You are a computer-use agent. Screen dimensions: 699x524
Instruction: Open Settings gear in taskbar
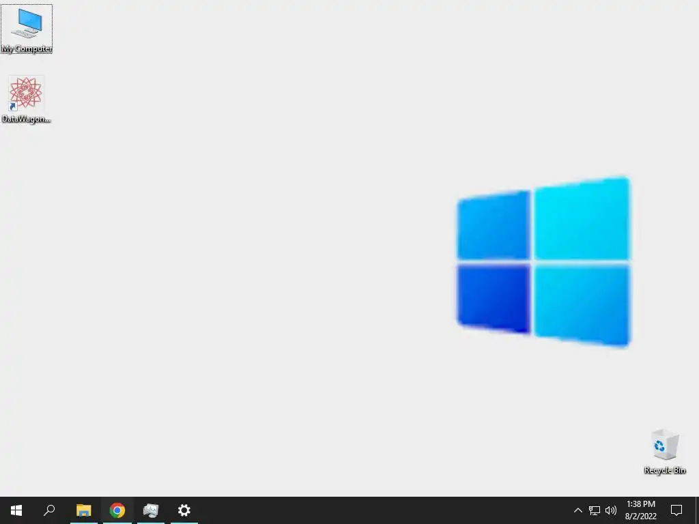[x=184, y=510]
